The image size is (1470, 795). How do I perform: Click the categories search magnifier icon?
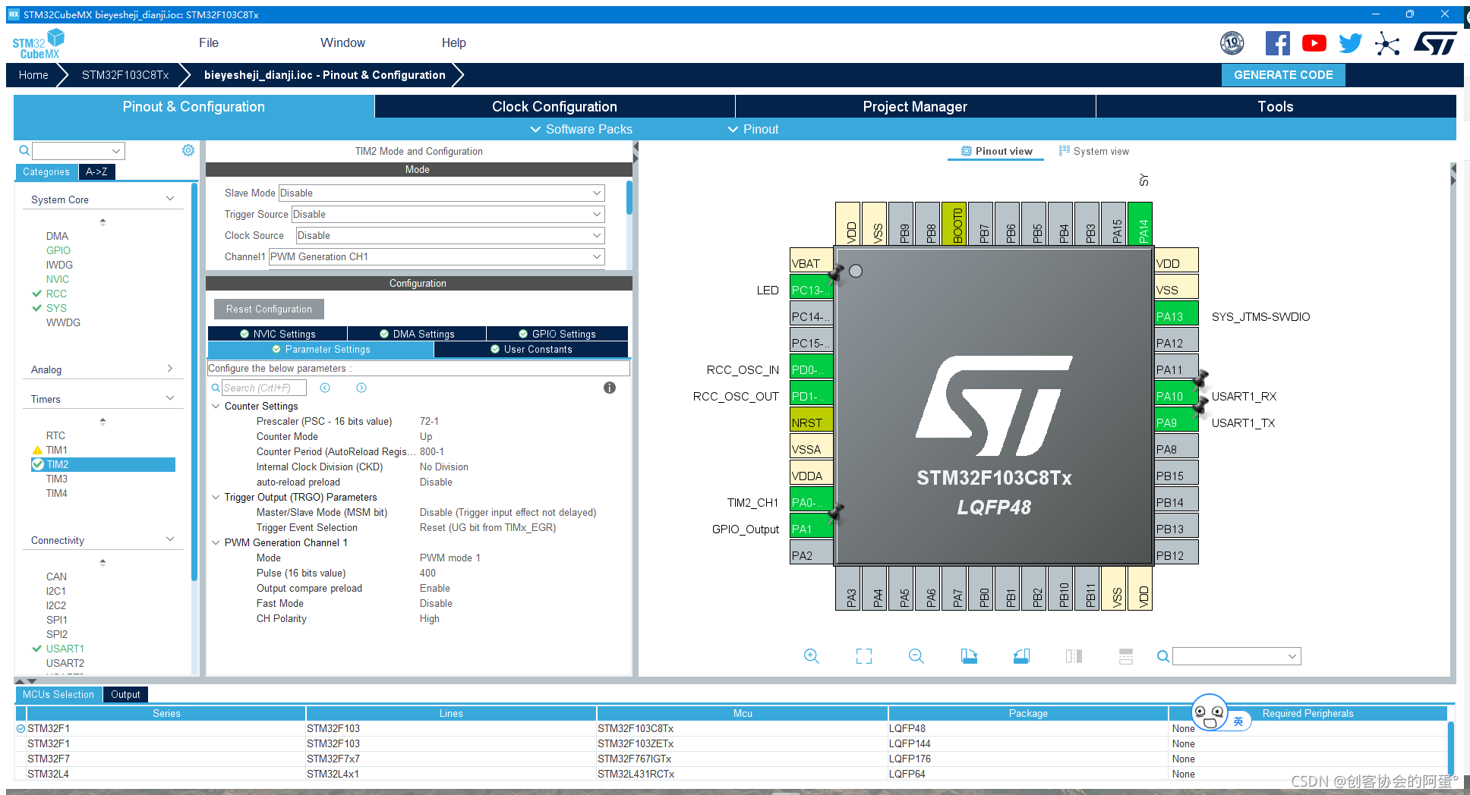coord(24,151)
